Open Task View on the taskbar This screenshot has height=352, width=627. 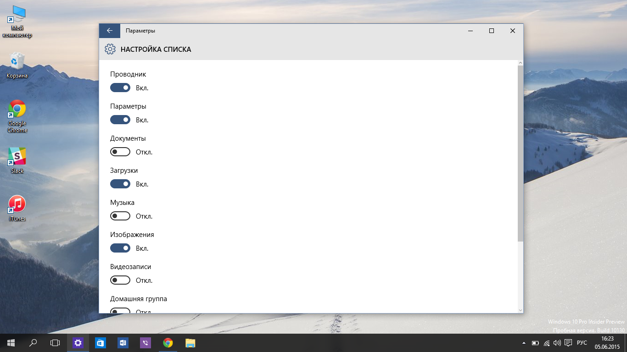click(55, 343)
